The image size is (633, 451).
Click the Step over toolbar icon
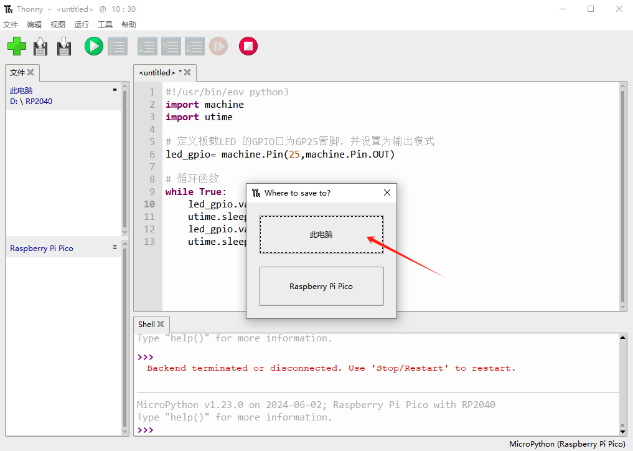tap(147, 46)
